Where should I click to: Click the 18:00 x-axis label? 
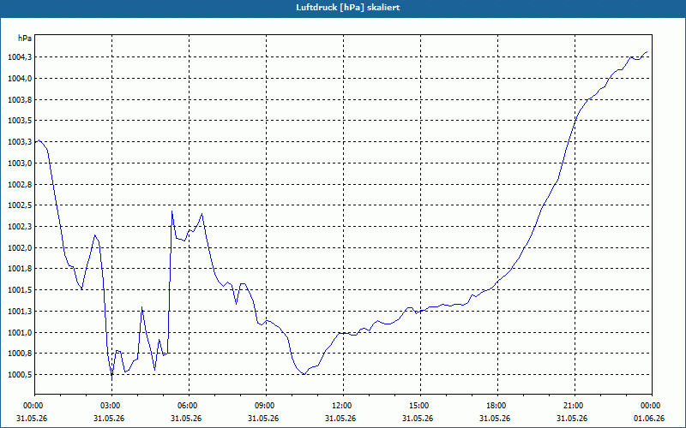point(498,406)
